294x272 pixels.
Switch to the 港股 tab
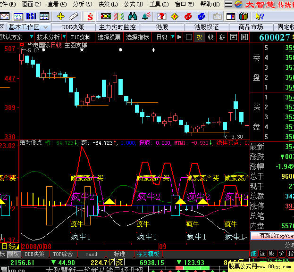162,27
